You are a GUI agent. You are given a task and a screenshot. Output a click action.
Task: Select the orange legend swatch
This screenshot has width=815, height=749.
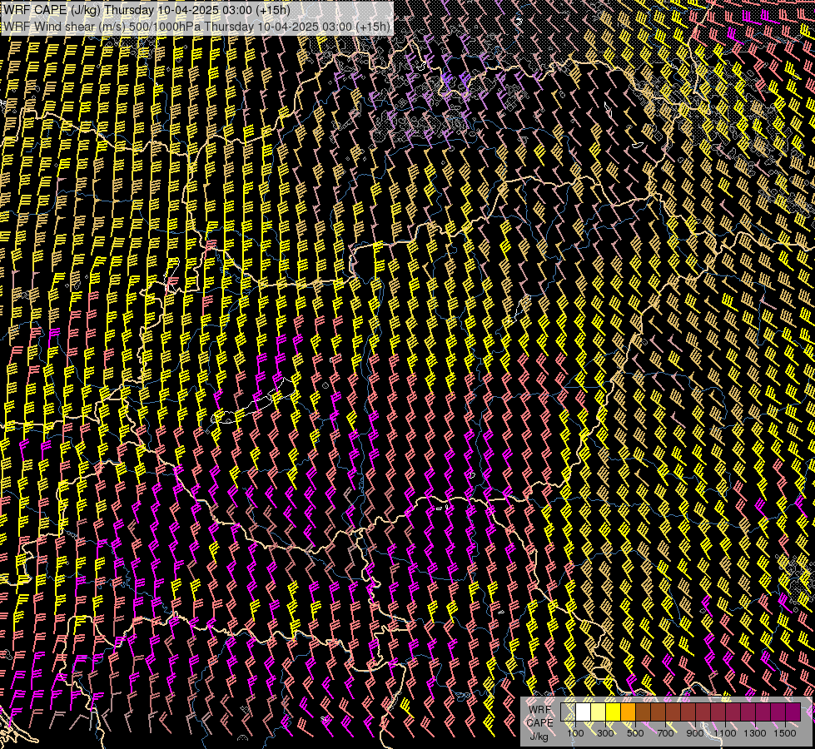(628, 712)
